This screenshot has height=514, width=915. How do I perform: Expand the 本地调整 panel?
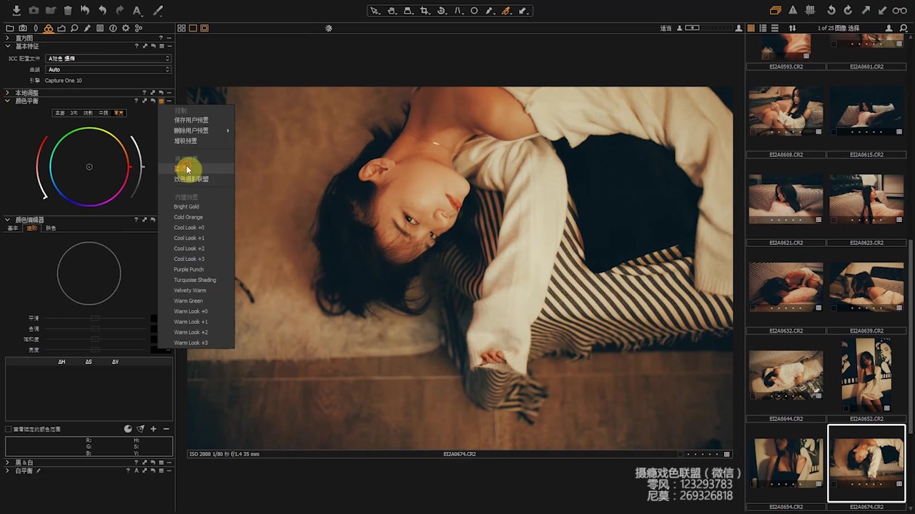pos(7,93)
